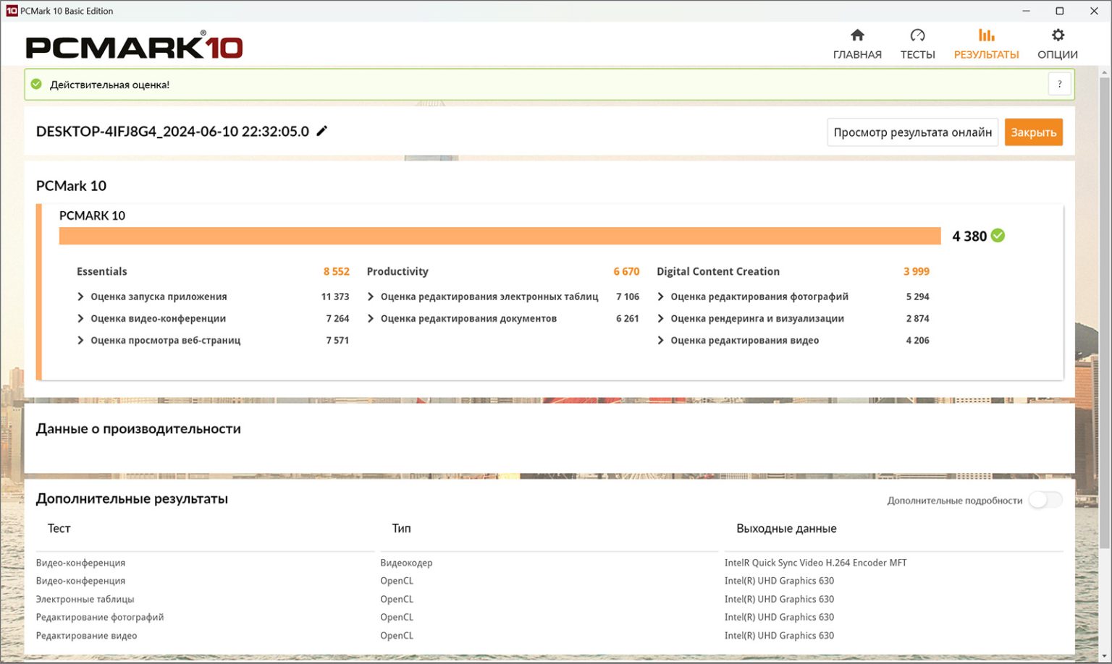Expand Оценка рендеринга и визуализации
The image size is (1112, 664).
(660, 318)
